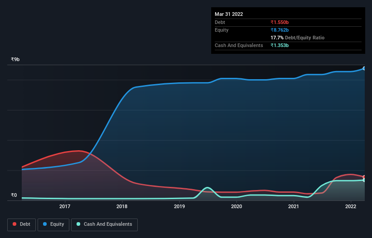Click the 2017 x-axis label
372x238 pixels.
[x=65, y=206]
